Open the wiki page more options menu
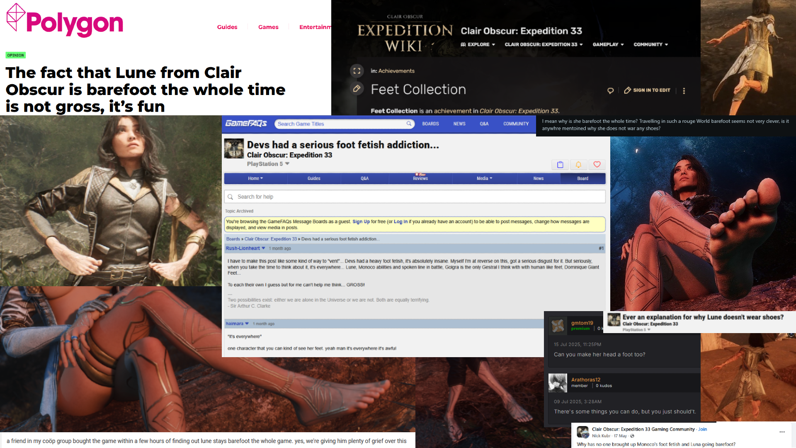The height and width of the screenshot is (448, 796). (x=684, y=90)
